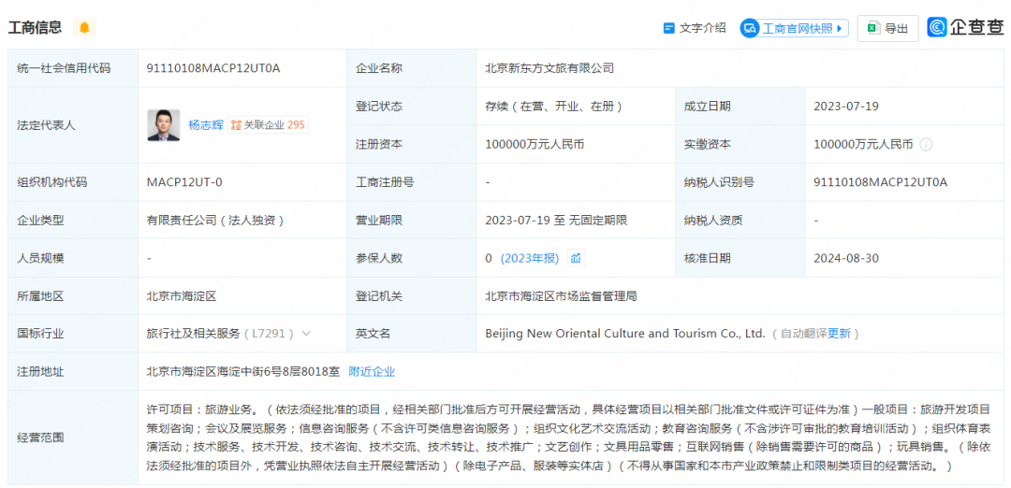Open the 2023年报 annual report link
1011x488 pixels.
530,258
